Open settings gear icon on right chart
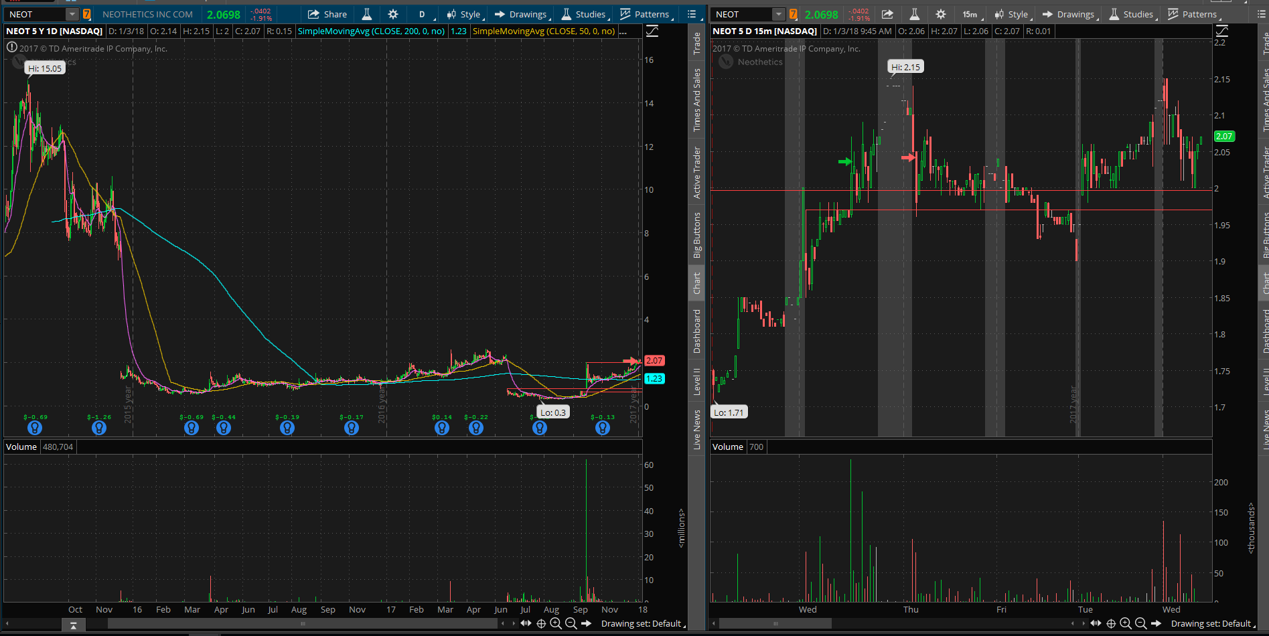1269x636 pixels. [x=941, y=14]
